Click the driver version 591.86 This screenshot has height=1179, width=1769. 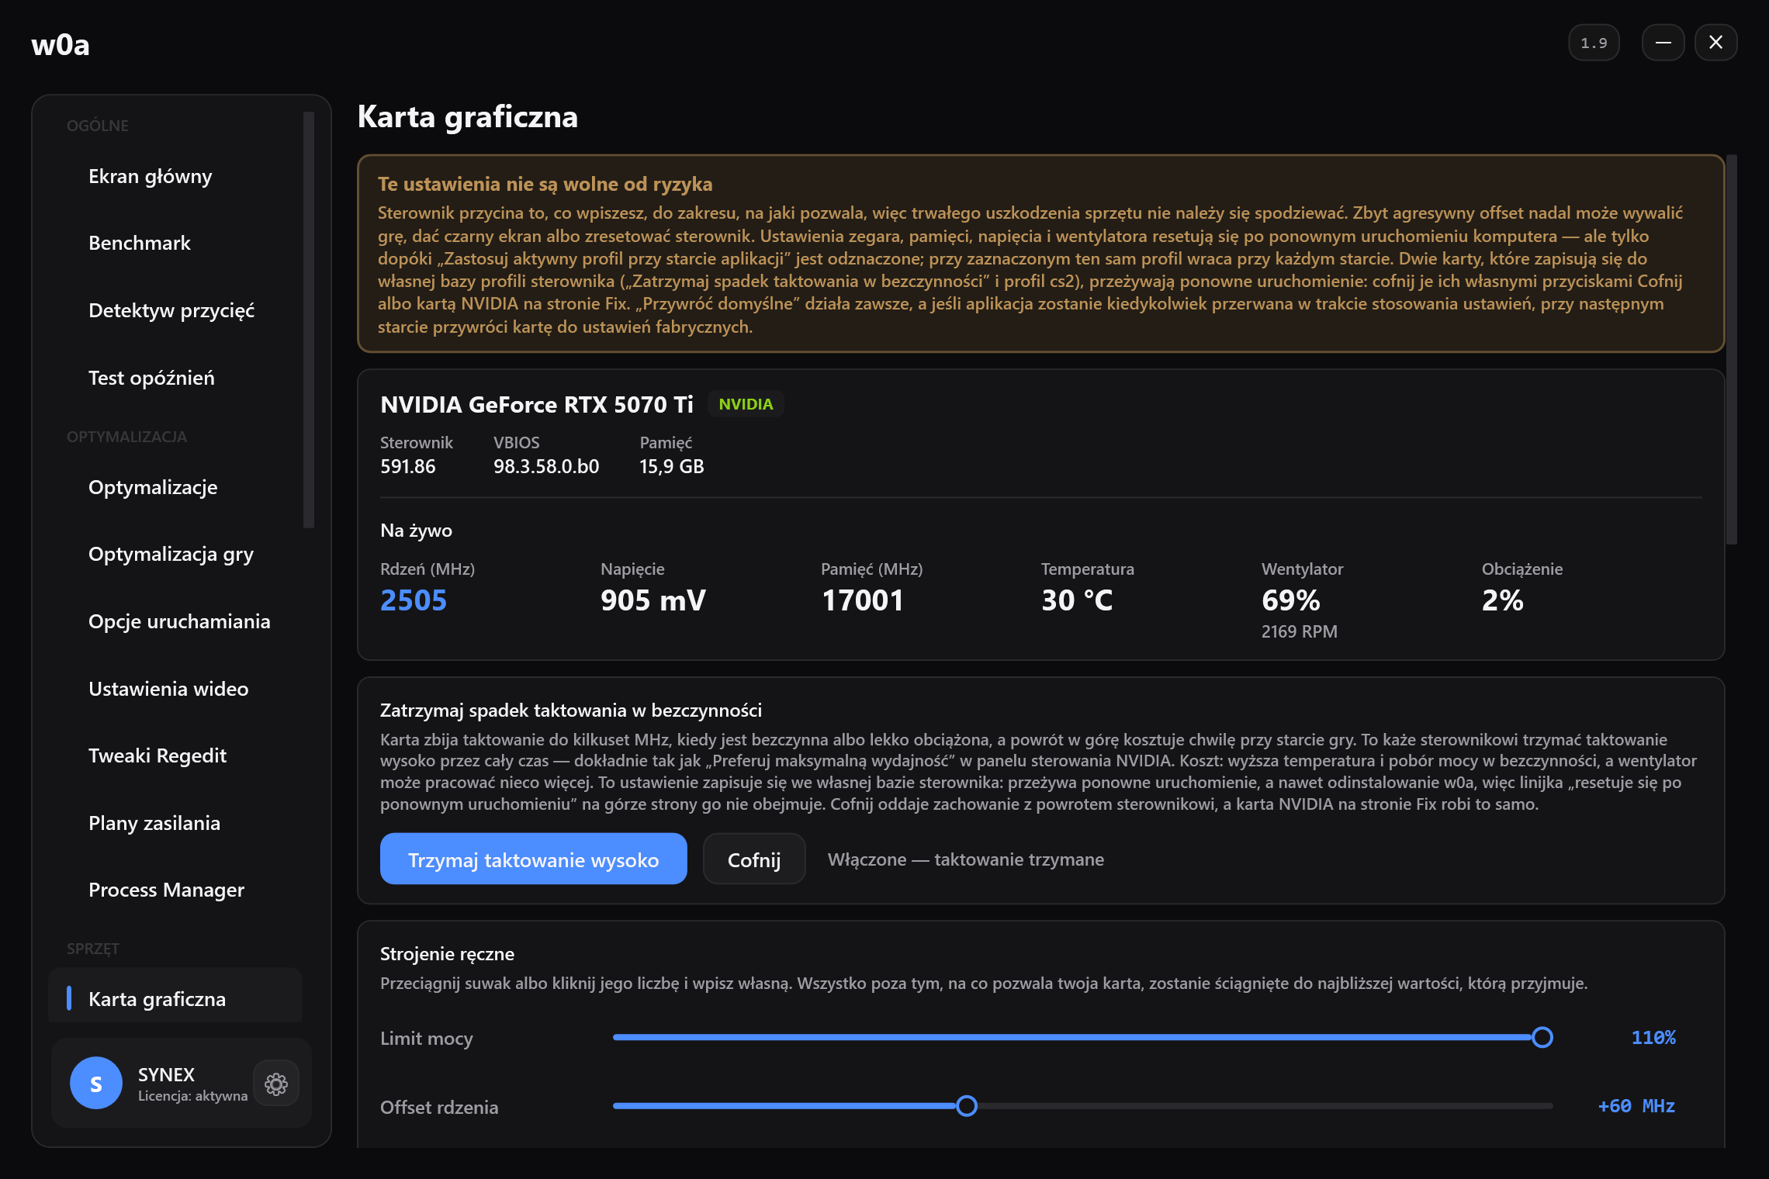point(408,466)
